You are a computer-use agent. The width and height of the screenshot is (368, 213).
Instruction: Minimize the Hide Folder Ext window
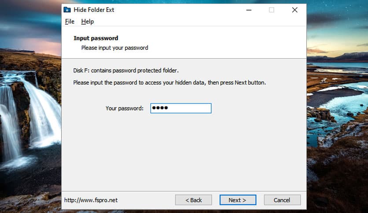249,10
